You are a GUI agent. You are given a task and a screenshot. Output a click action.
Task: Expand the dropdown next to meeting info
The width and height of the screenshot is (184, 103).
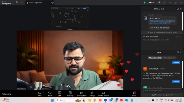21,2
